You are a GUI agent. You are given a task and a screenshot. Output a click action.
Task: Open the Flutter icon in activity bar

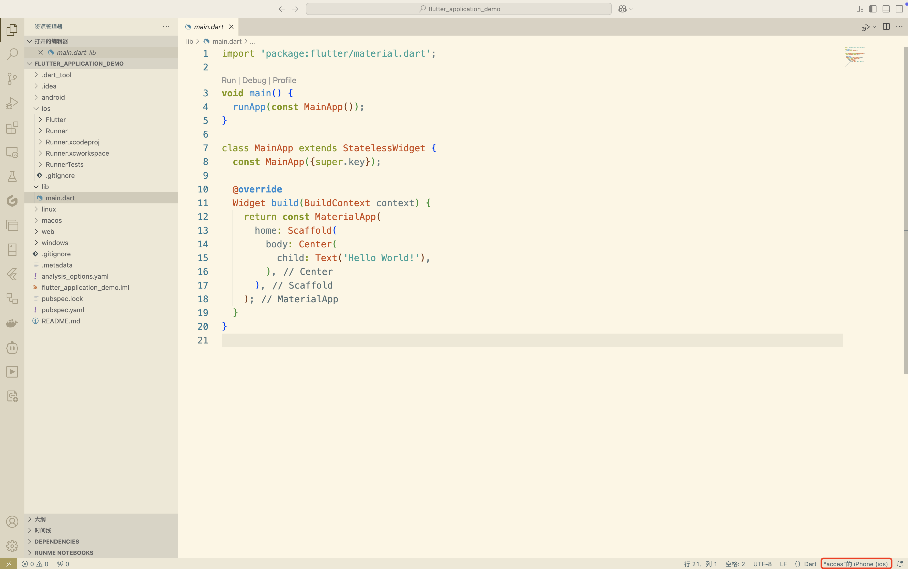coord(12,274)
